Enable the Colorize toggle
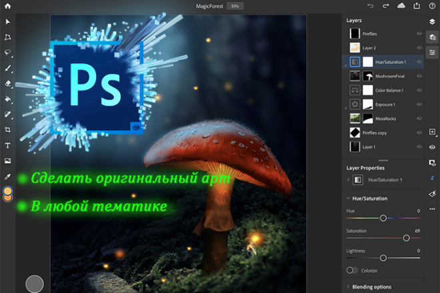 point(352,270)
